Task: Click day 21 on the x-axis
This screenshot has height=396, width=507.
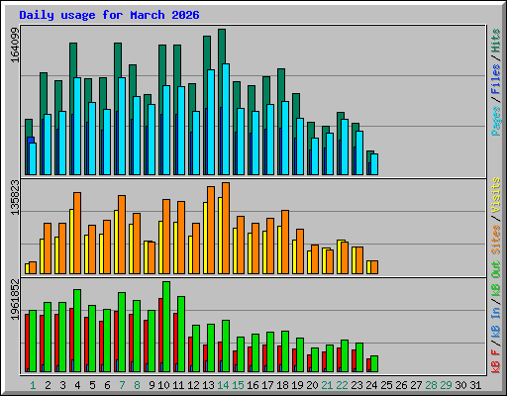Action: [x=327, y=385]
